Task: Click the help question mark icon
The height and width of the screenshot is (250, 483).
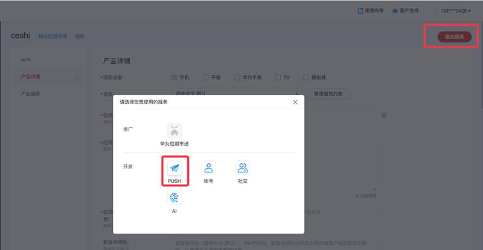Action: tap(384, 114)
